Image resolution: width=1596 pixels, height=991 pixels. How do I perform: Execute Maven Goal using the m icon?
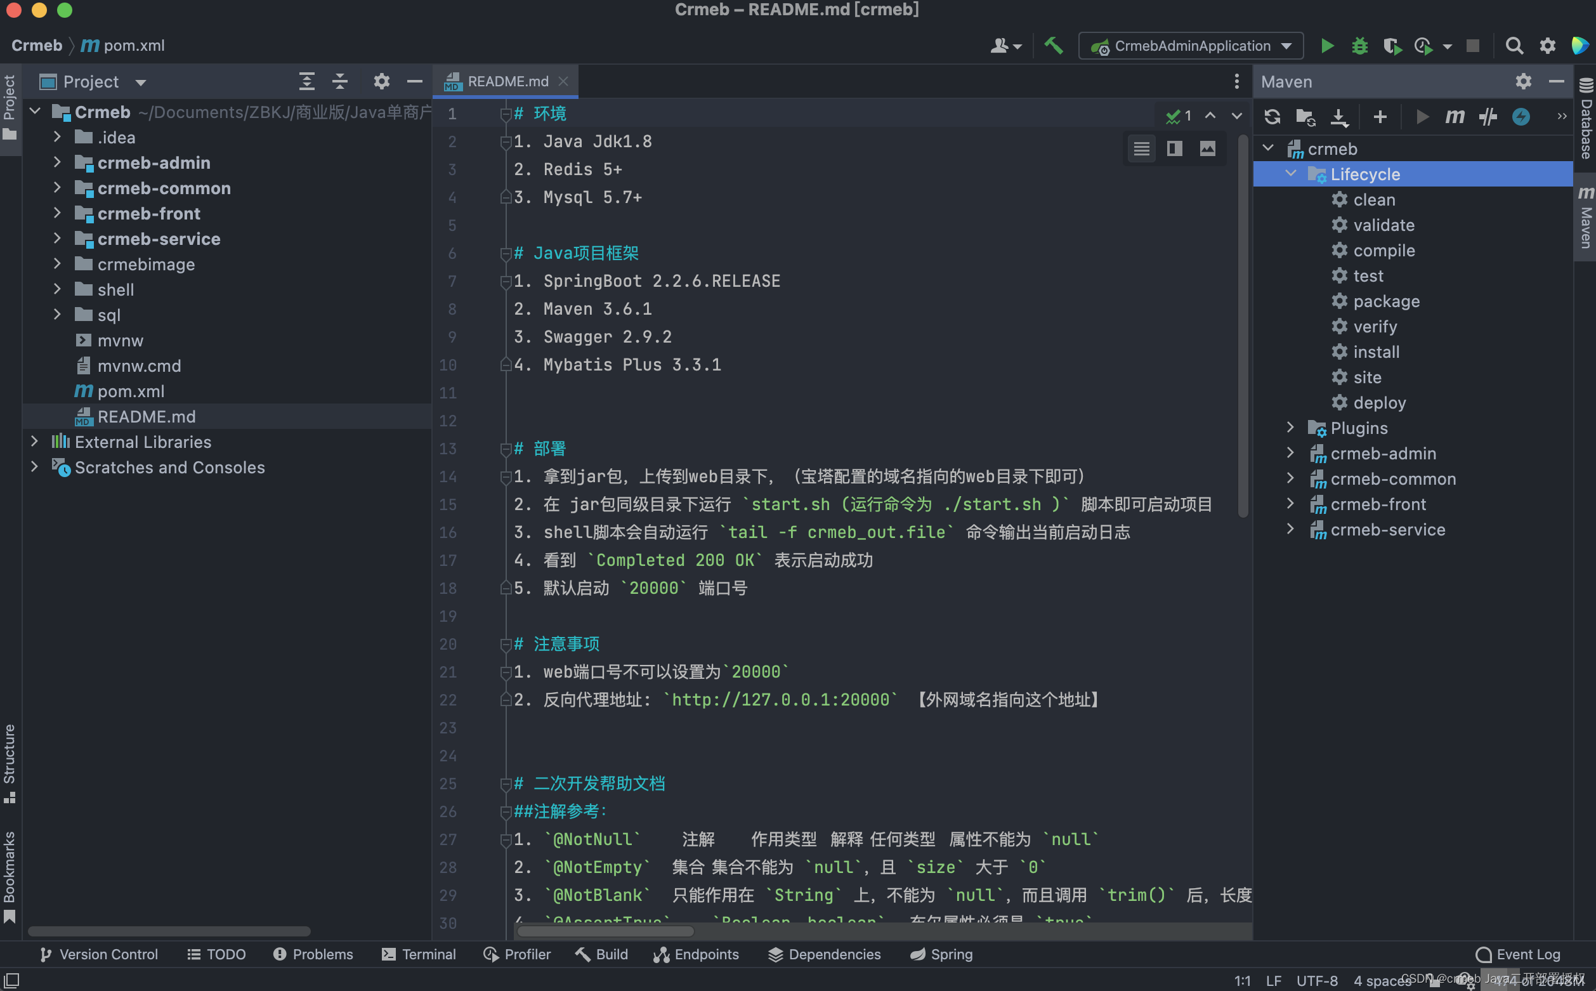click(1454, 117)
